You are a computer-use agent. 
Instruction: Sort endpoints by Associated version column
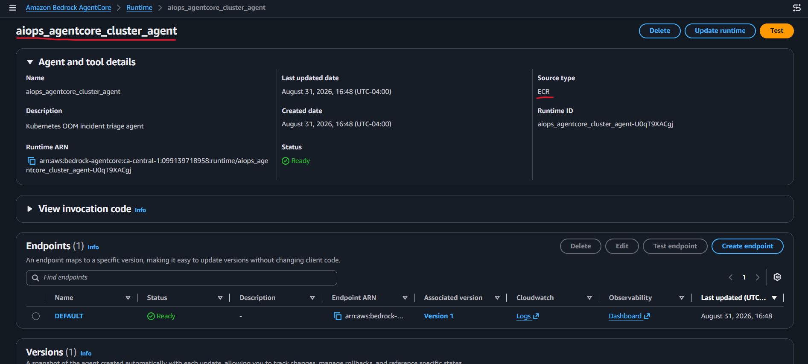pos(497,298)
